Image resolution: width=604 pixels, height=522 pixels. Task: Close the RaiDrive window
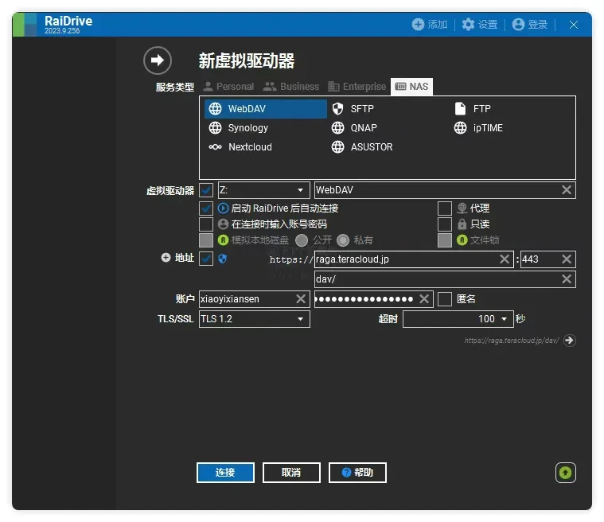pos(574,25)
